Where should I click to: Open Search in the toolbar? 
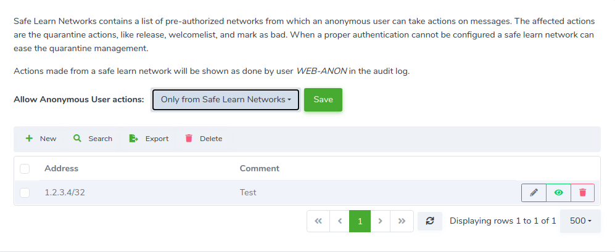[93, 139]
